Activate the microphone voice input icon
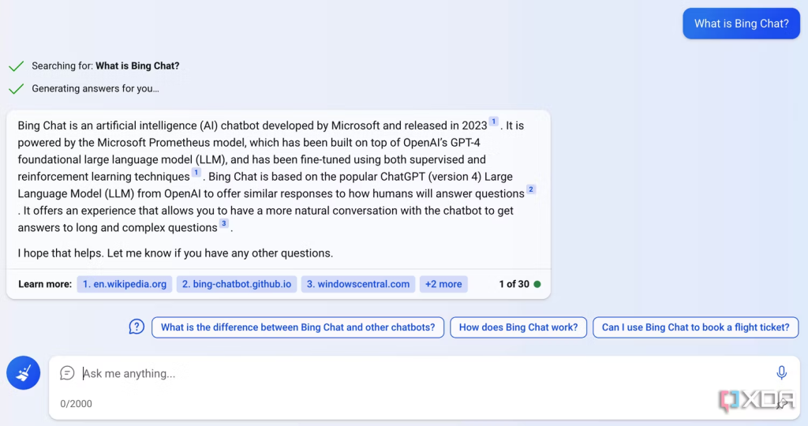This screenshot has width=808, height=426. coord(781,372)
